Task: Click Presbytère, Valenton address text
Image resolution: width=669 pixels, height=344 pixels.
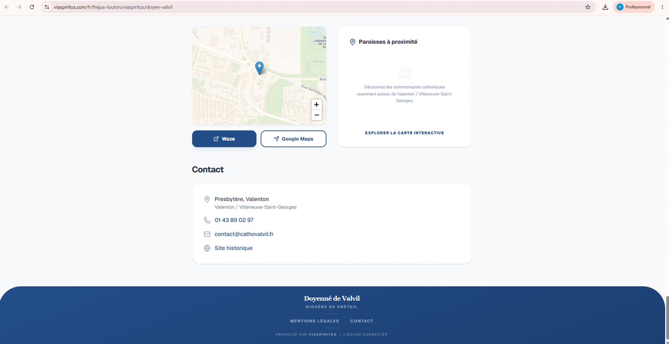Action: pyautogui.click(x=242, y=199)
